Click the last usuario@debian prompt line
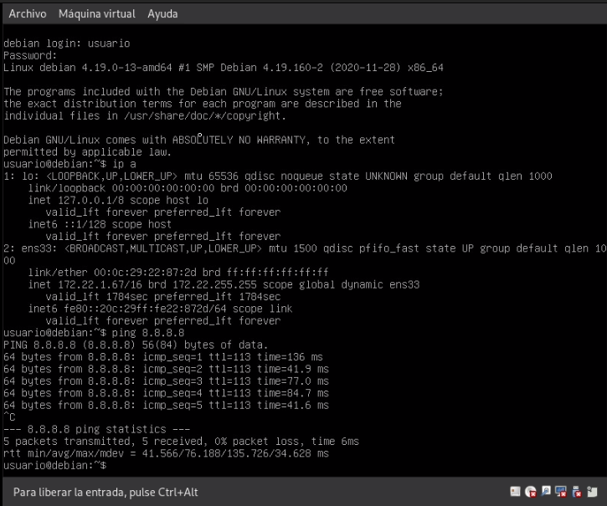The width and height of the screenshot is (607, 506). pos(55,464)
